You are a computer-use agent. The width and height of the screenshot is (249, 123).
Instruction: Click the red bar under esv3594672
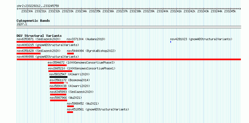point(57,65)
